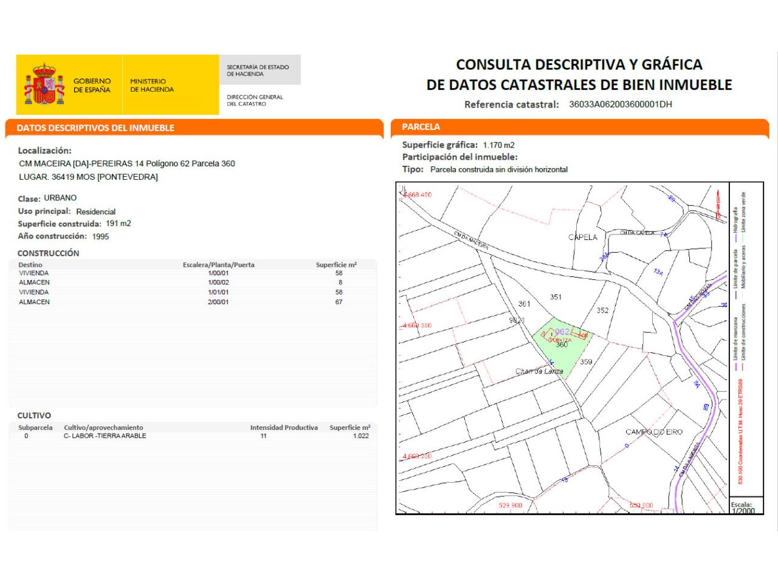Click the Intensidad Productiva column header
Screen dimensions: 778x583
pos(284,428)
